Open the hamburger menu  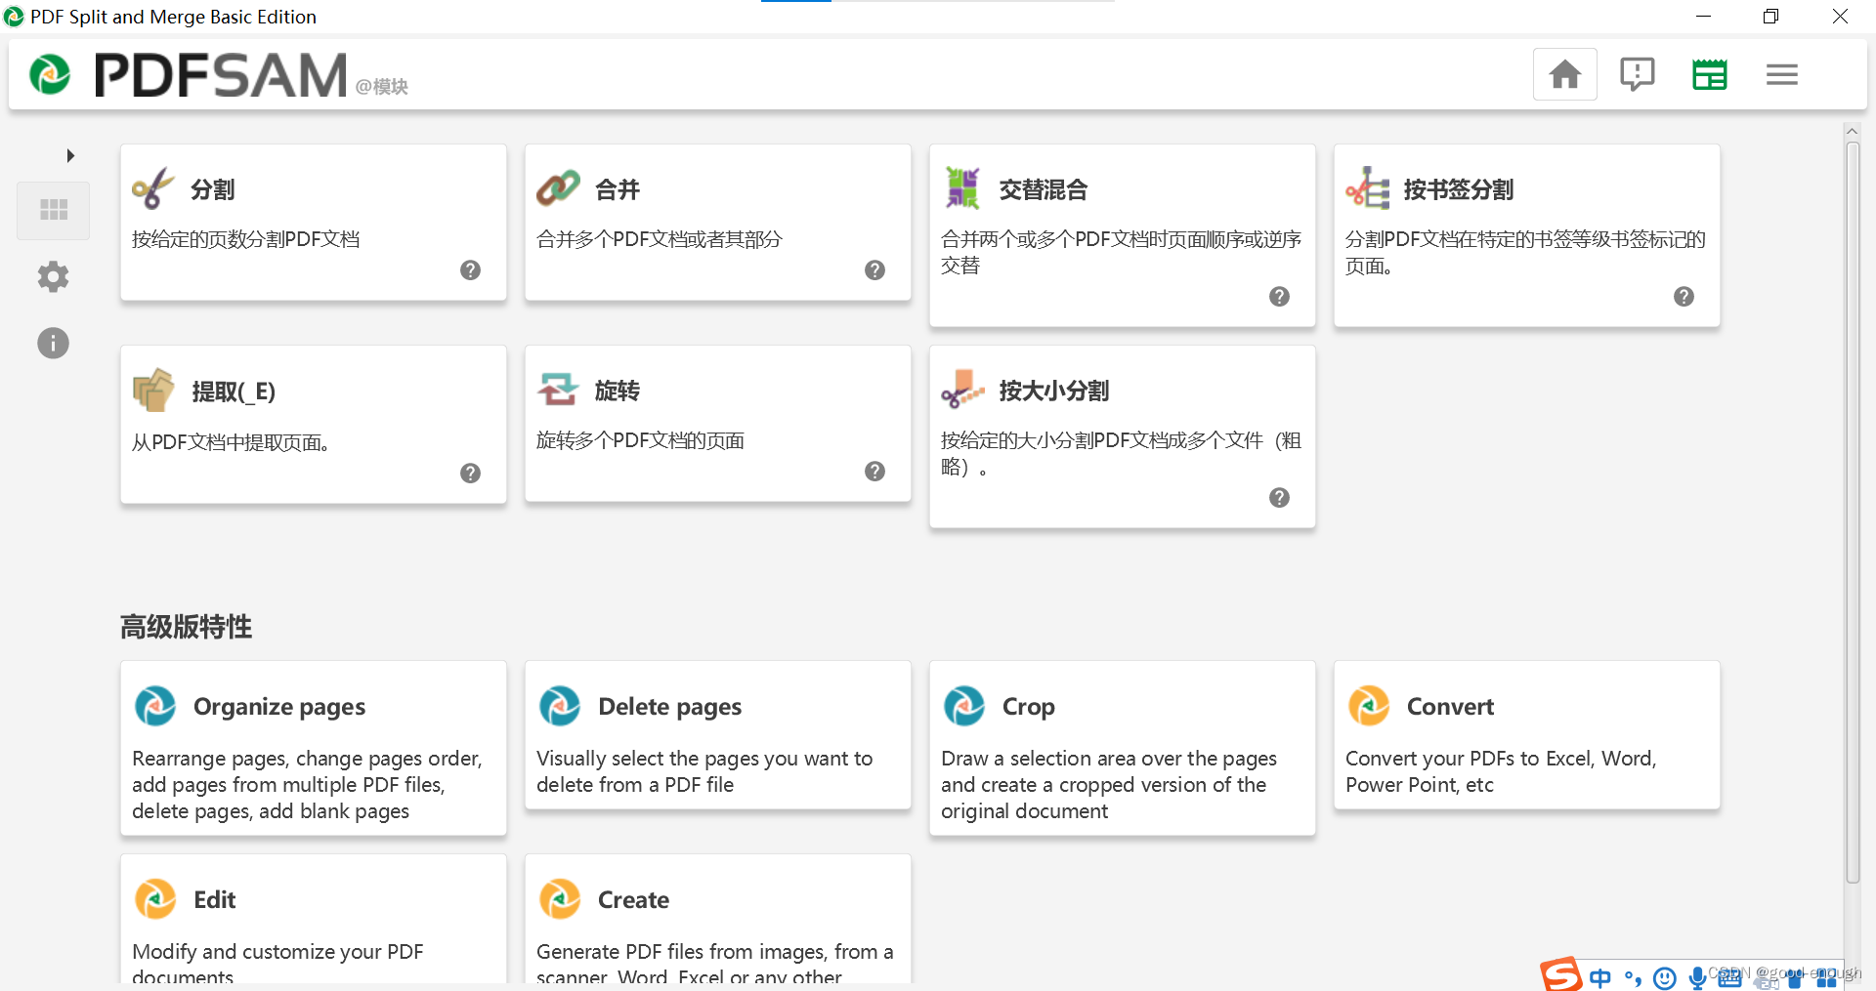pos(1781,74)
